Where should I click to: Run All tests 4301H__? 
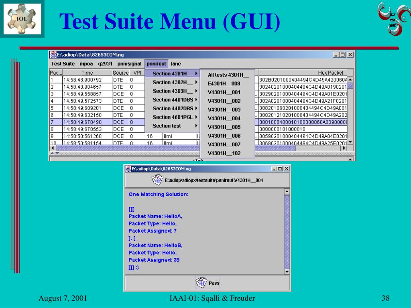[x=228, y=75]
